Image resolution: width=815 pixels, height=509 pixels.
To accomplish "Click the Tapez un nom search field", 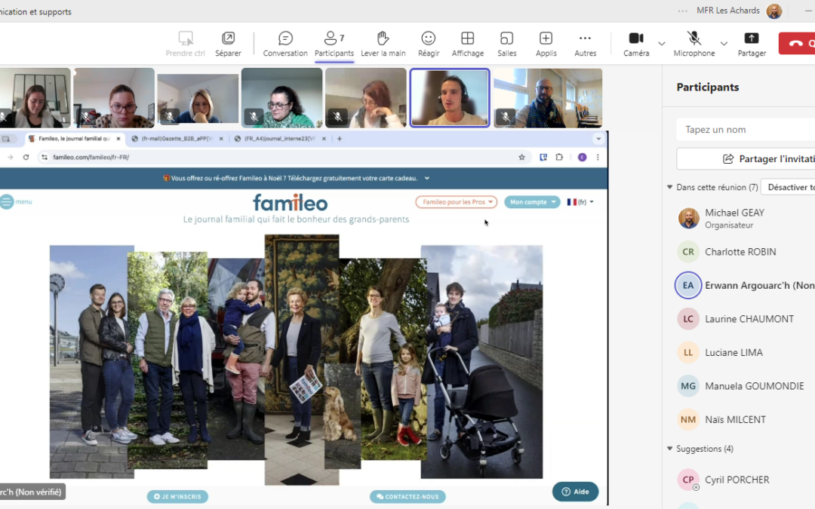I will [746, 130].
